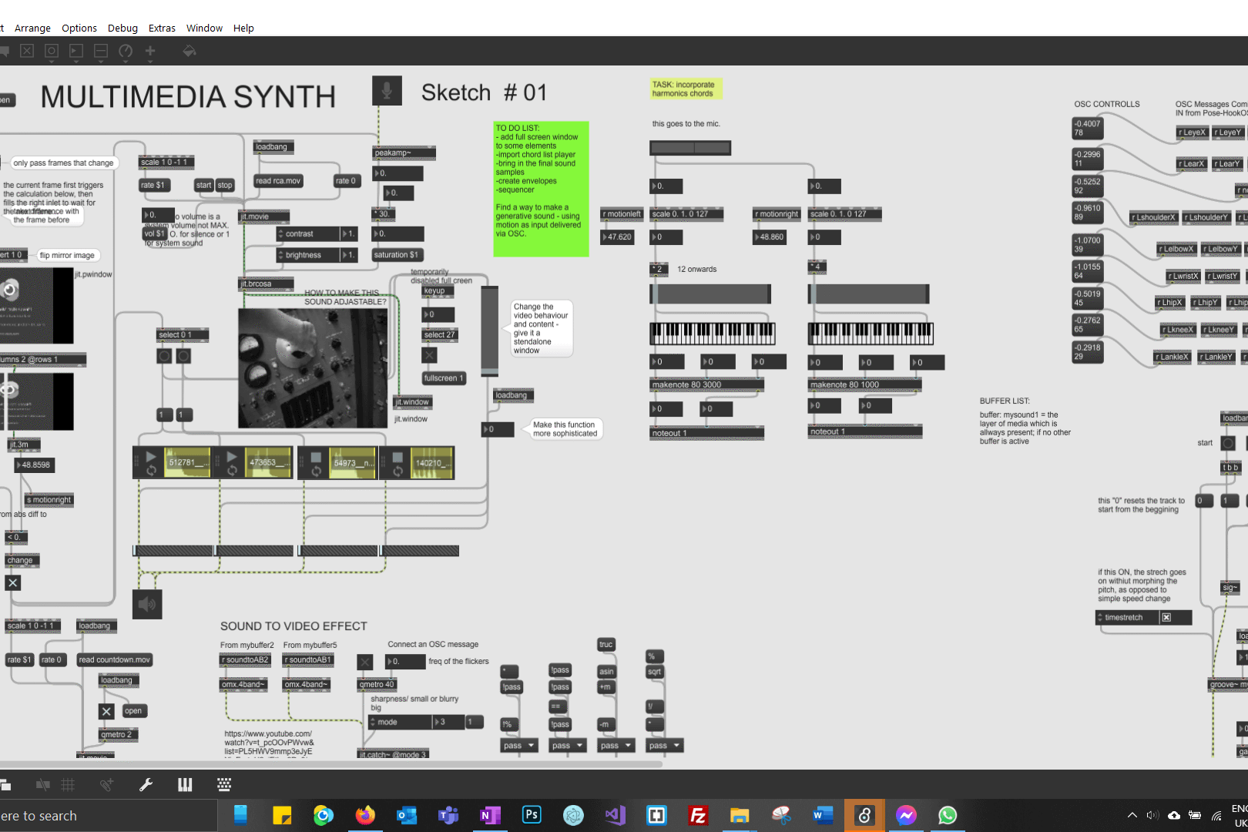
Task: Click the piano keys icon in bottom toolbar
Action: tap(185, 784)
